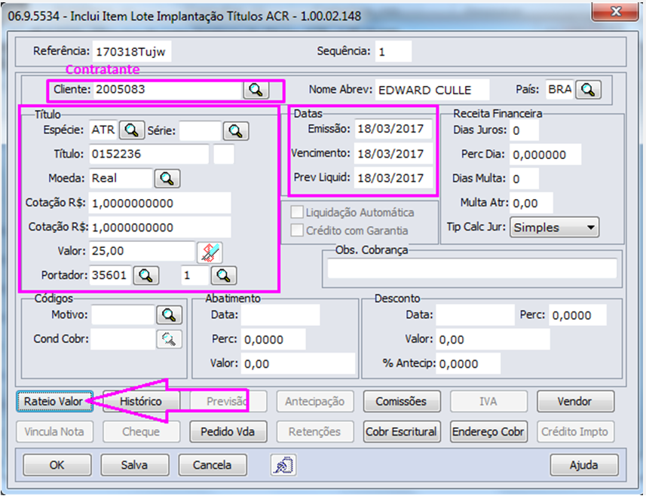Expand the Tip Calc Jur dropdown
The image size is (646, 502).
point(590,228)
